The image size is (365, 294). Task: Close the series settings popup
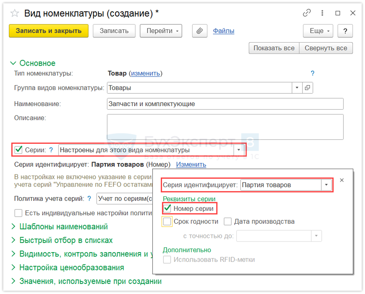(342, 180)
